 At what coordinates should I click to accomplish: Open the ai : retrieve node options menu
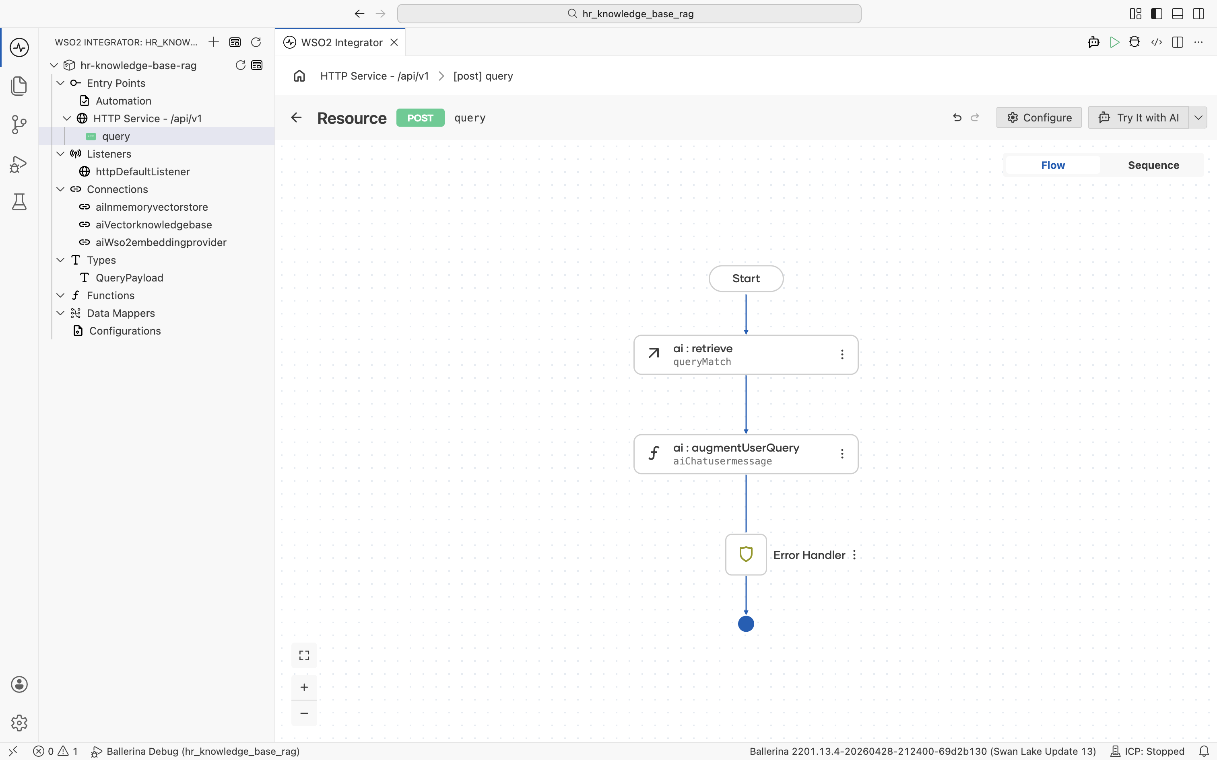click(x=842, y=355)
